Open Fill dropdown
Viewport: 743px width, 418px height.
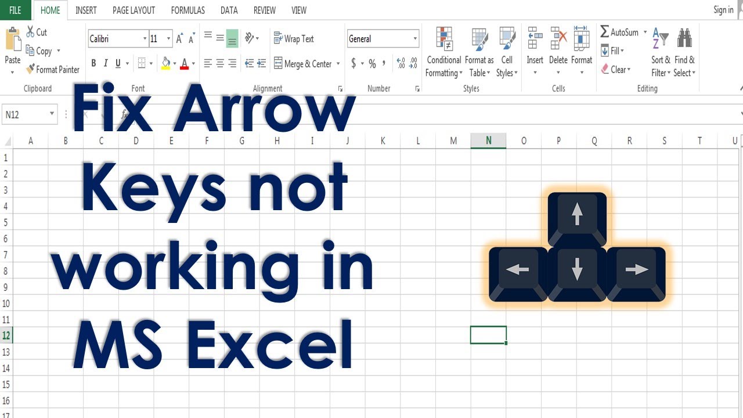[612, 51]
